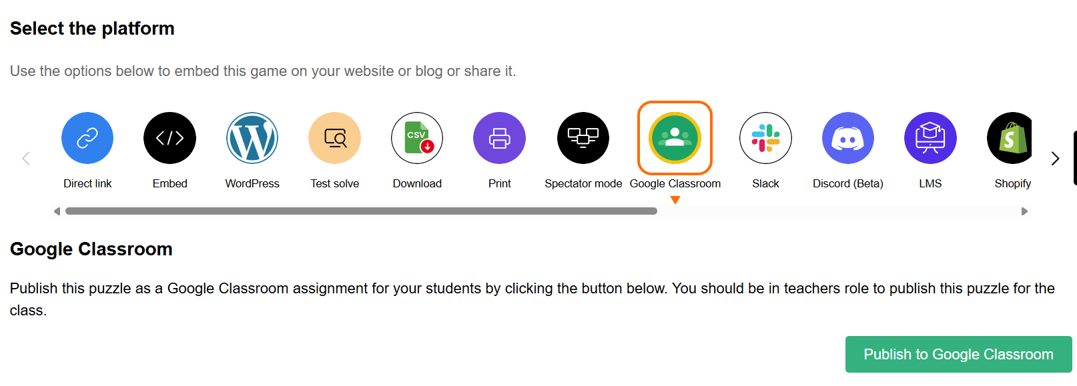Choose the Discord (Beta) icon
This screenshot has width=1077, height=386.
[x=847, y=138]
